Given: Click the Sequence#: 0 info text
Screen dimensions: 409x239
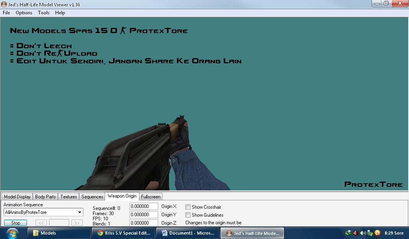Looking at the screenshot, I should pyautogui.click(x=106, y=208).
